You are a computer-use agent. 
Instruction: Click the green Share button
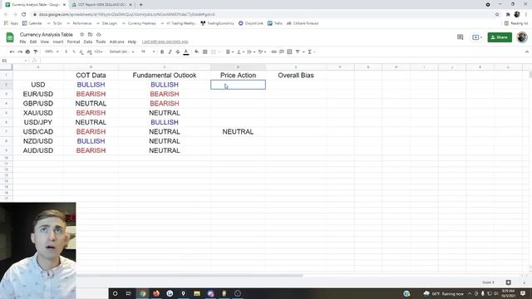[x=500, y=37]
